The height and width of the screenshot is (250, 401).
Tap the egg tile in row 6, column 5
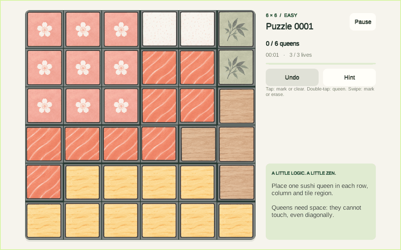pyautogui.click(x=198, y=221)
